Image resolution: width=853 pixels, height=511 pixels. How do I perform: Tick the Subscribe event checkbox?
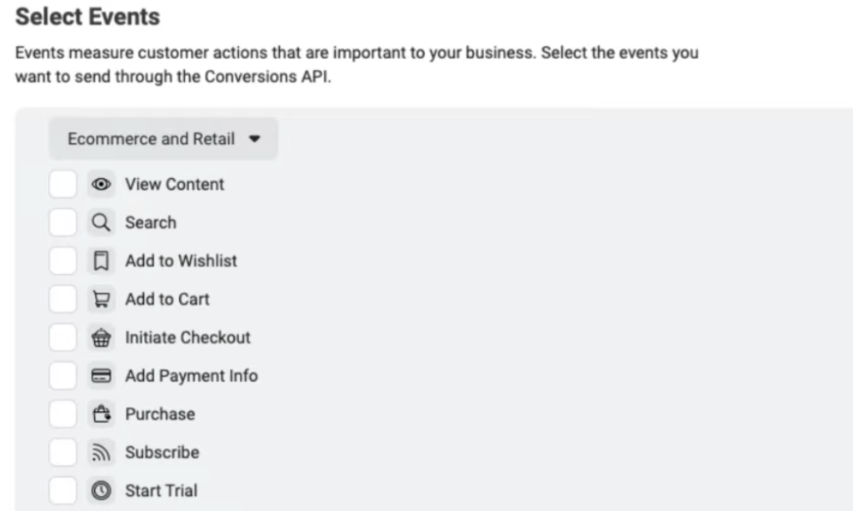click(62, 453)
